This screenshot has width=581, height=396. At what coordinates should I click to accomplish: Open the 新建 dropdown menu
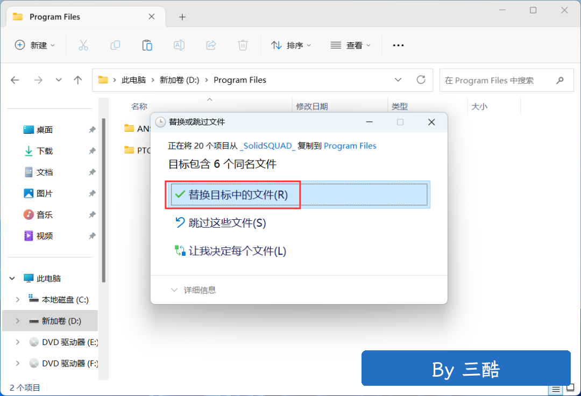pyautogui.click(x=35, y=46)
